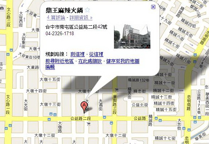209x144 pixels.
Task: Click 搜尋附近地區 link
Action: (x=60, y=61)
